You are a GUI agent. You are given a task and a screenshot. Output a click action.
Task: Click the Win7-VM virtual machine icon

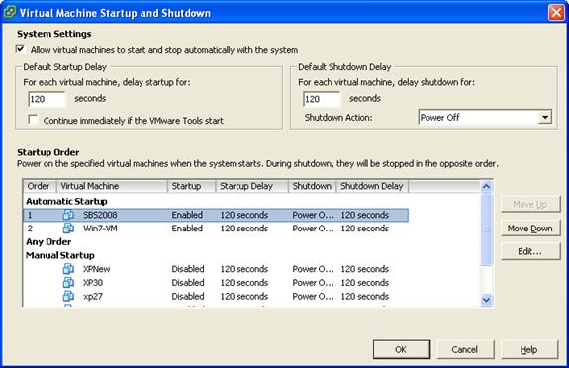click(x=68, y=229)
